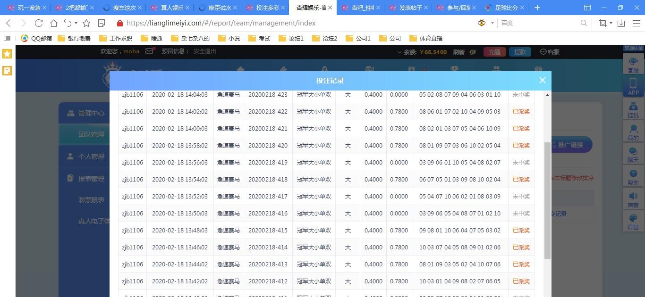
Task: Click the dialog vertical scrollbar thumb
Action: click(x=547, y=200)
